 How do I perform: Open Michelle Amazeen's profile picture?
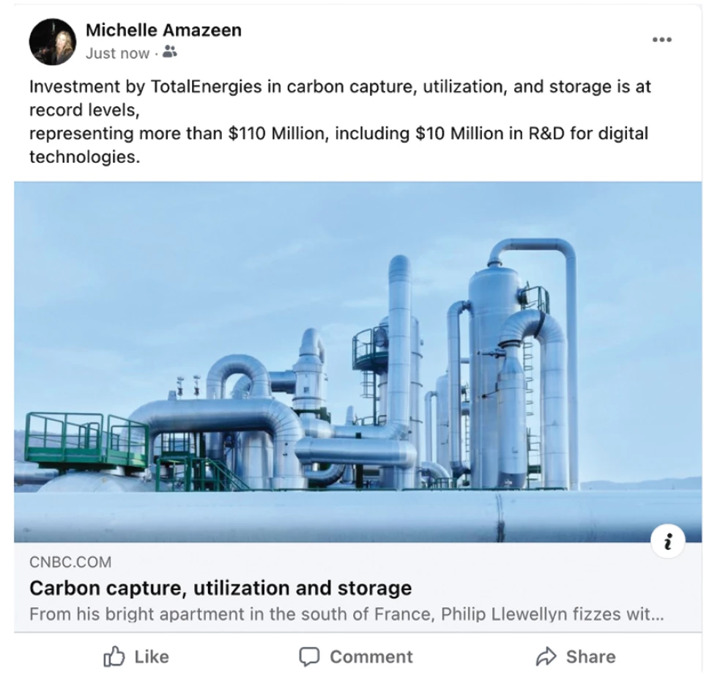pos(53,42)
